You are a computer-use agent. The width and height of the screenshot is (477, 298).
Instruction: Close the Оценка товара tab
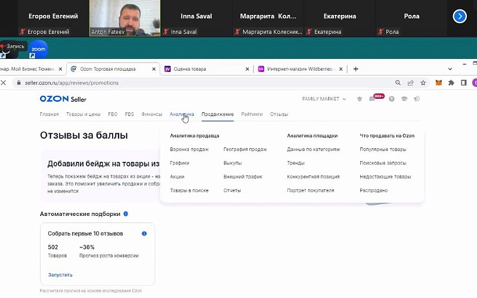[x=247, y=69]
